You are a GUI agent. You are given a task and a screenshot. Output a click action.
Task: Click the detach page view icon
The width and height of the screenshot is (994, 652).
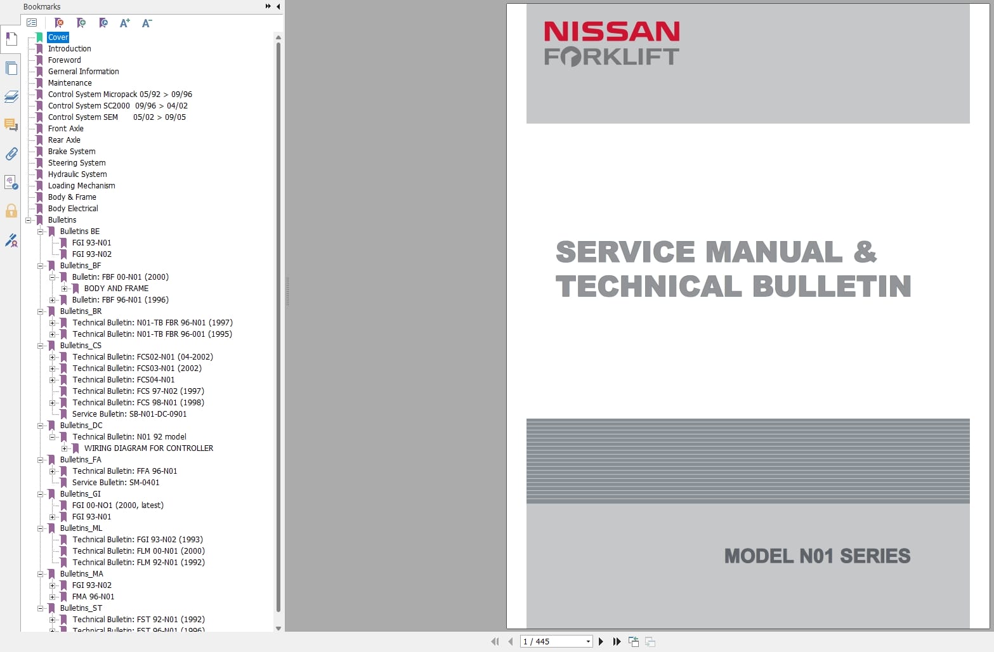[634, 642]
